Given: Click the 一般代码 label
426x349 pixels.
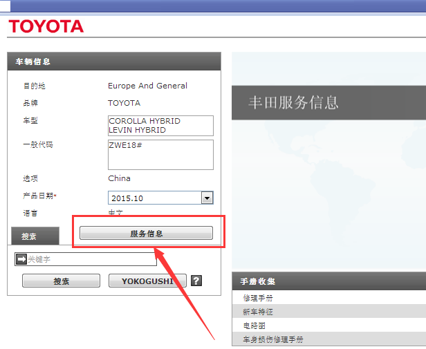Looking at the screenshot, I should click(38, 144).
